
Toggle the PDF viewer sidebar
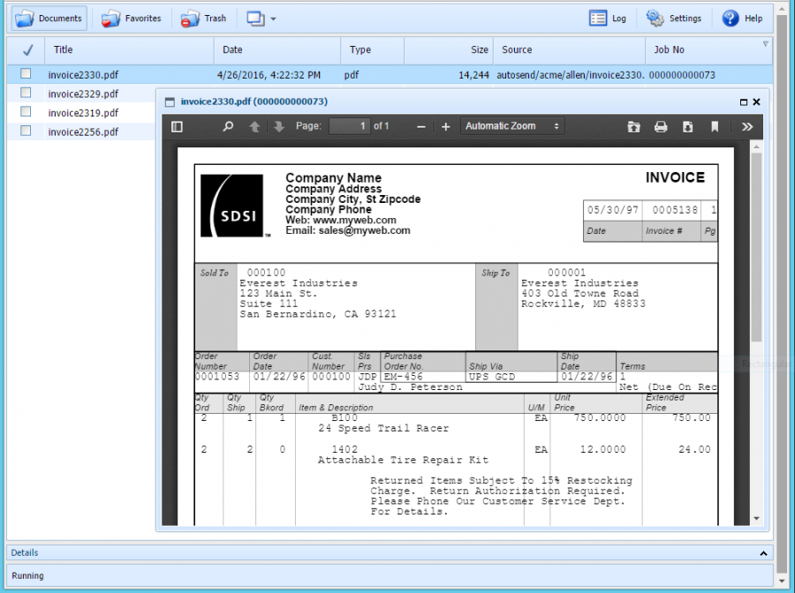click(177, 127)
